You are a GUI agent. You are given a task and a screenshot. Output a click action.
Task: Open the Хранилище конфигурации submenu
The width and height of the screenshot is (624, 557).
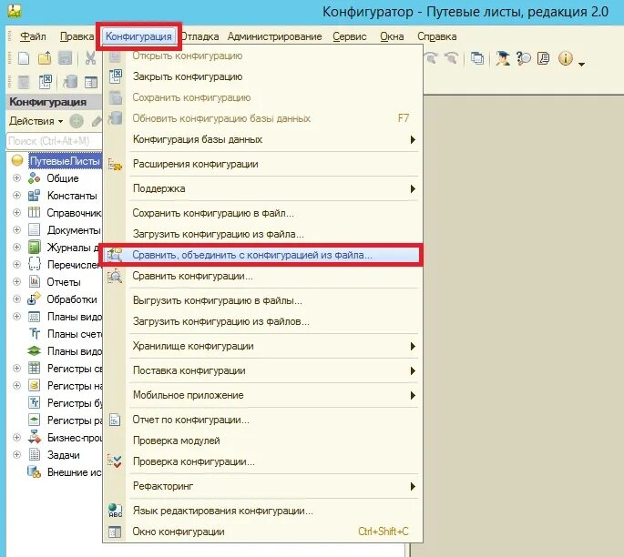(261, 346)
